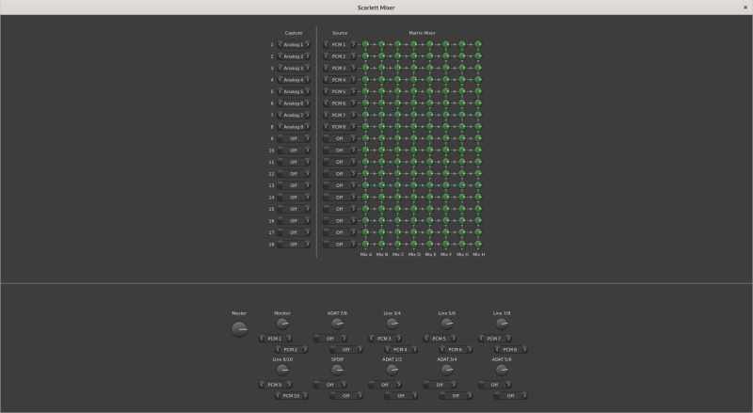Click Mix B knob on source row 8
753x413 pixels.
(x=381, y=126)
